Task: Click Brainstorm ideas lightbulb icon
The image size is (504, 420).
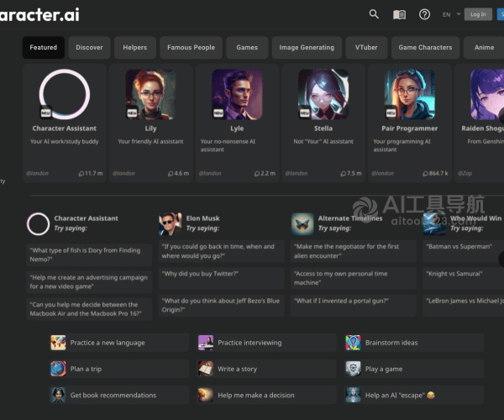Action: tap(354, 343)
